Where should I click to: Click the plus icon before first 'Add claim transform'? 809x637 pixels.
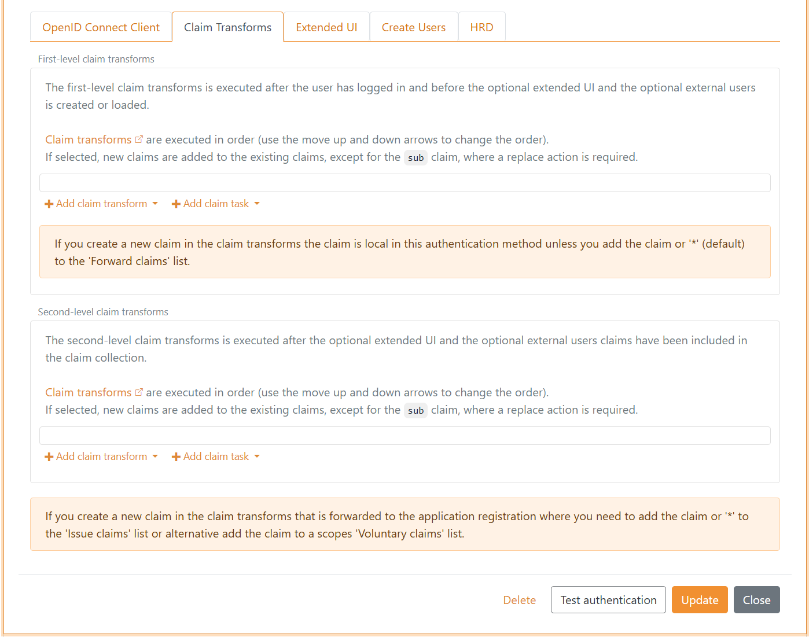point(49,204)
